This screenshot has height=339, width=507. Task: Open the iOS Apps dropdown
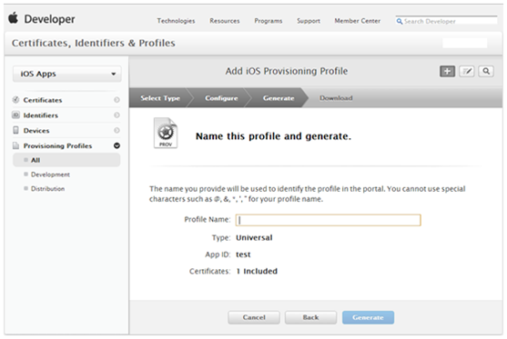[67, 74]
